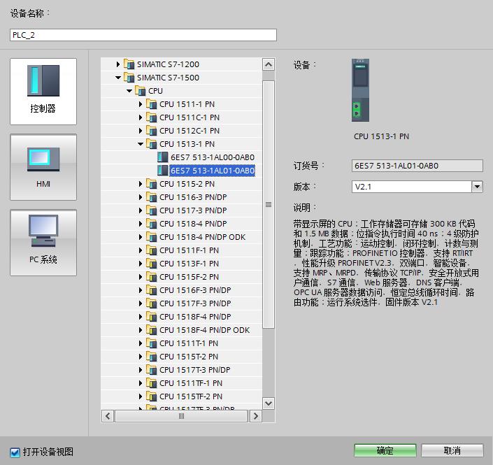Collapse the CPU 1513-1 PN node
The width and height of the screenshot is (493, 465).
141,144
